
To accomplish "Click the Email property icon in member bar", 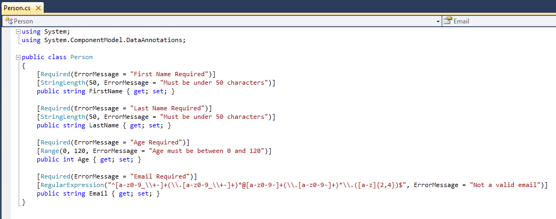I will (448, 21).
